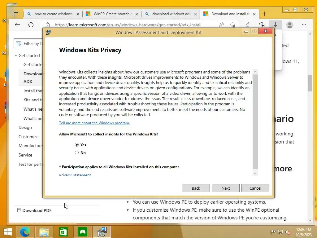317x238 pixels.
Task: Open 'Tell me more about the Windows program' link
Action: [94, 123]
